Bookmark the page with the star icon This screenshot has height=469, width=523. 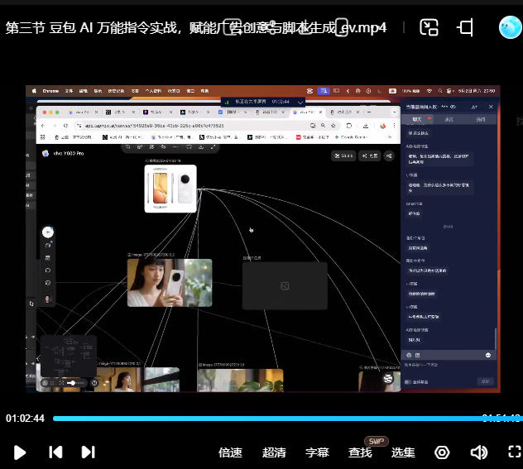(333, 126)
